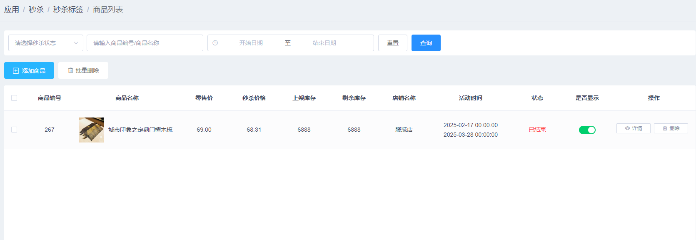
Task: Click the product number/name search input
Action: (x=145, y=43)
